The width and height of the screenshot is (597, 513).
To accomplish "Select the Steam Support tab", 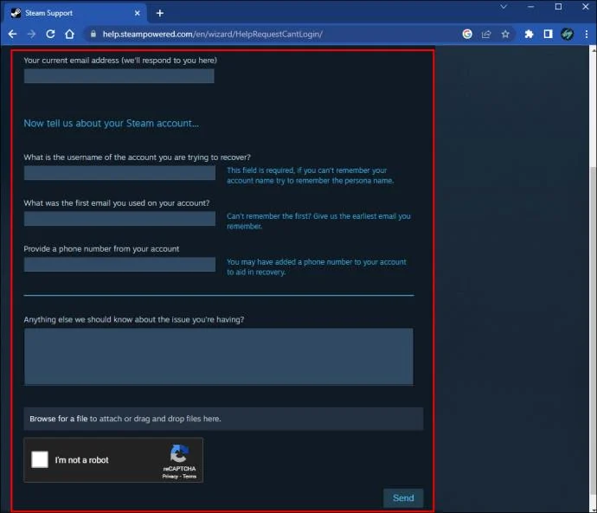I will [75, 13].
